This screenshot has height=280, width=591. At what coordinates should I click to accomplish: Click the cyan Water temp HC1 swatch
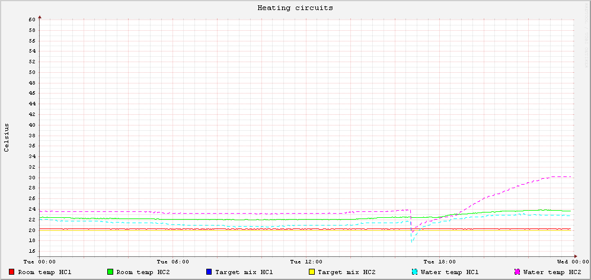tap(414, 272)
